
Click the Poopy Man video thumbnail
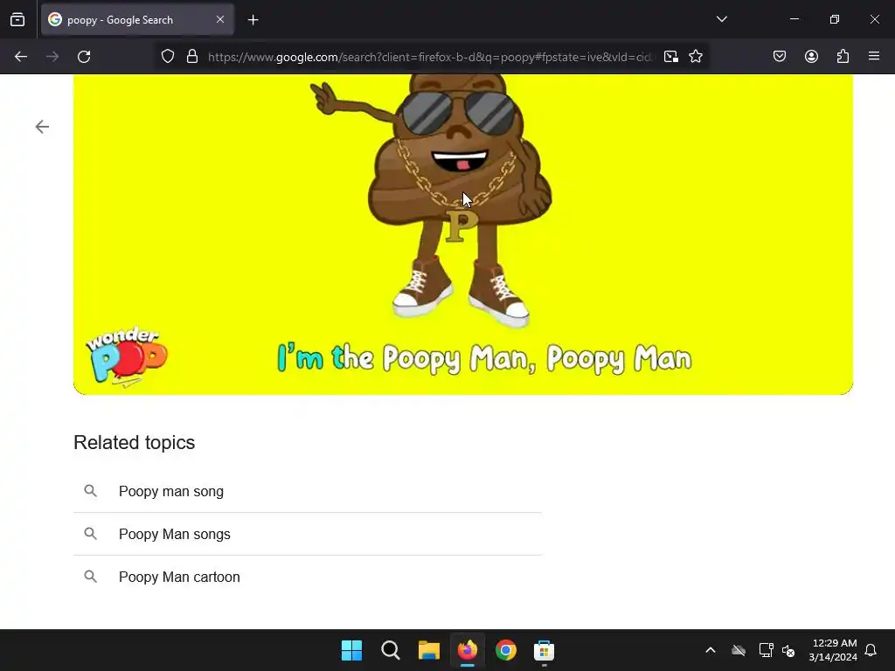463,234
